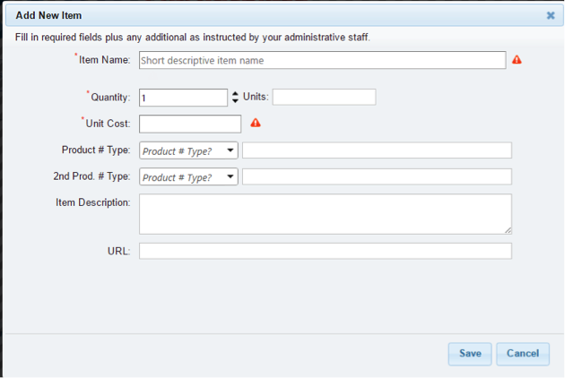
Task: Click the Unit Cost input box
Action: pyautogui.click(x=190, y=124)
